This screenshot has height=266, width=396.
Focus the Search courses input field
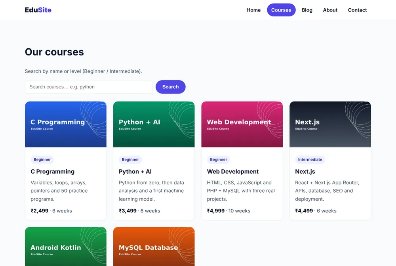(x=89, y=87)
